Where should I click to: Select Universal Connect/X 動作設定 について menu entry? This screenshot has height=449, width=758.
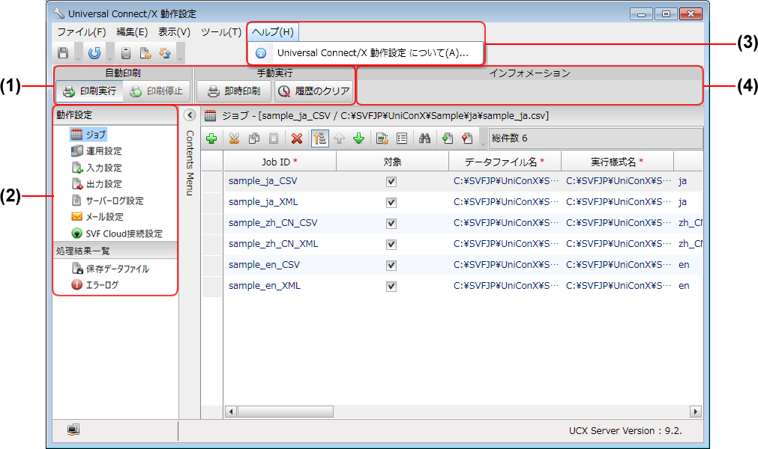tap(372, 53)
